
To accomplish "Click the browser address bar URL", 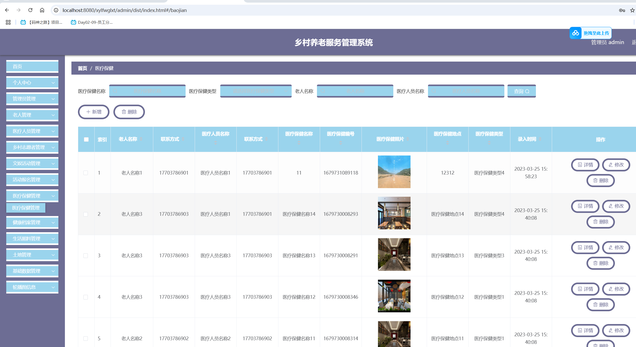I will click(x=125, y=10).
